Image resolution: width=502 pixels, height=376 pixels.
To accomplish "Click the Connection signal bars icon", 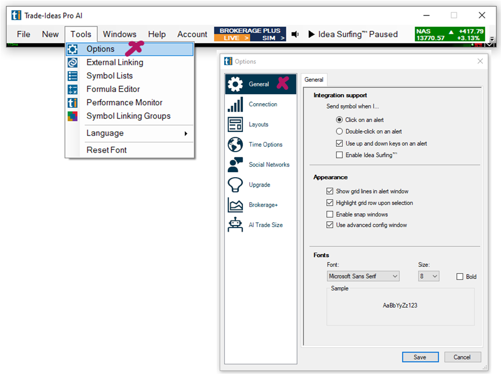I will pos(235,104).
